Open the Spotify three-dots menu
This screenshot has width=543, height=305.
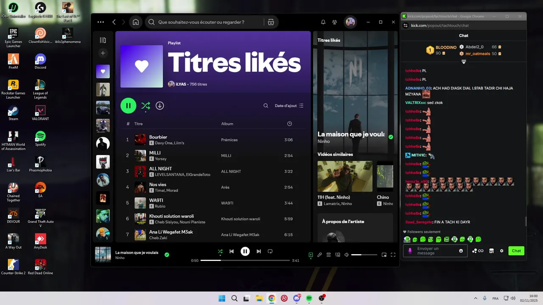click(x=101, y=22)
